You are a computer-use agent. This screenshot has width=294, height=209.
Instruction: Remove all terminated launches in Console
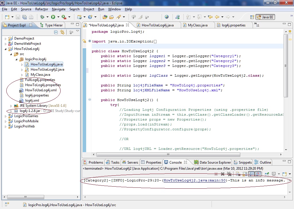point(229,174)
